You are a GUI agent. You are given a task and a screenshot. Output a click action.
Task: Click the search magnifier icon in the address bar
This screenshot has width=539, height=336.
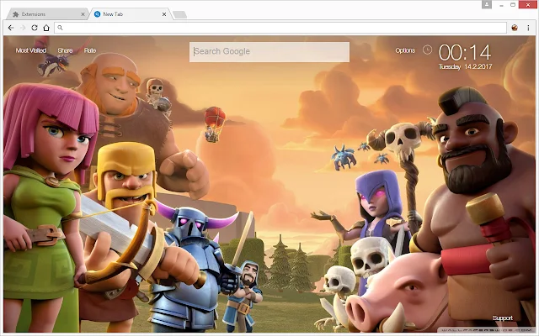point(60,28)
